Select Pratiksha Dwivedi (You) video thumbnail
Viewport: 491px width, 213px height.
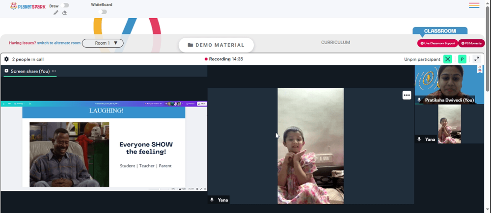(x=449, y=84)
